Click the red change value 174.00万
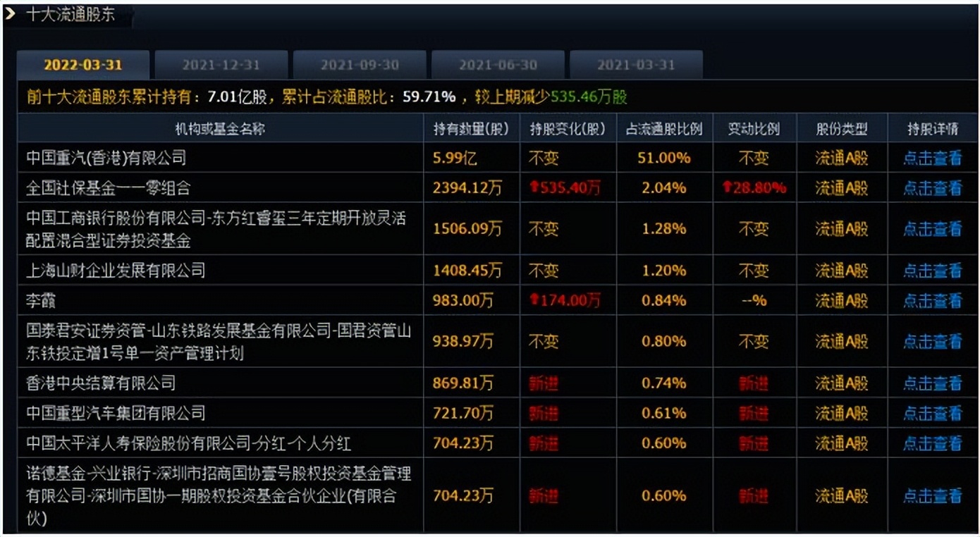This screenshot has height=537, width=980. tap(565, 301)
